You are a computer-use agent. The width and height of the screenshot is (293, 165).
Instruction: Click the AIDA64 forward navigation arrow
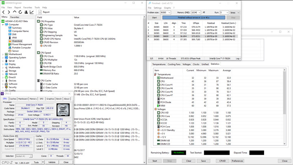[9, 12]
